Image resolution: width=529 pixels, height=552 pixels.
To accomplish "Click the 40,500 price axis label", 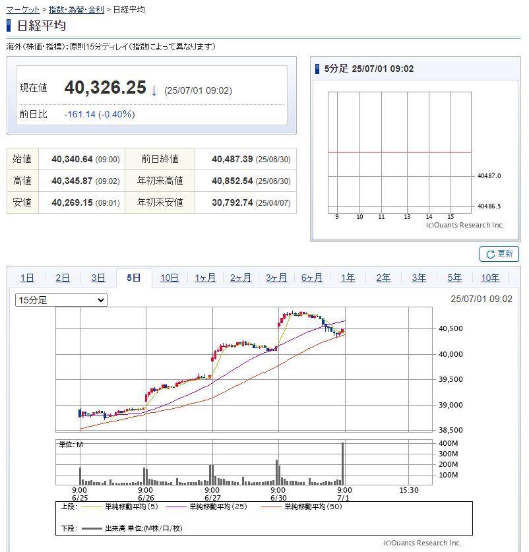I will tap(451, 328).
